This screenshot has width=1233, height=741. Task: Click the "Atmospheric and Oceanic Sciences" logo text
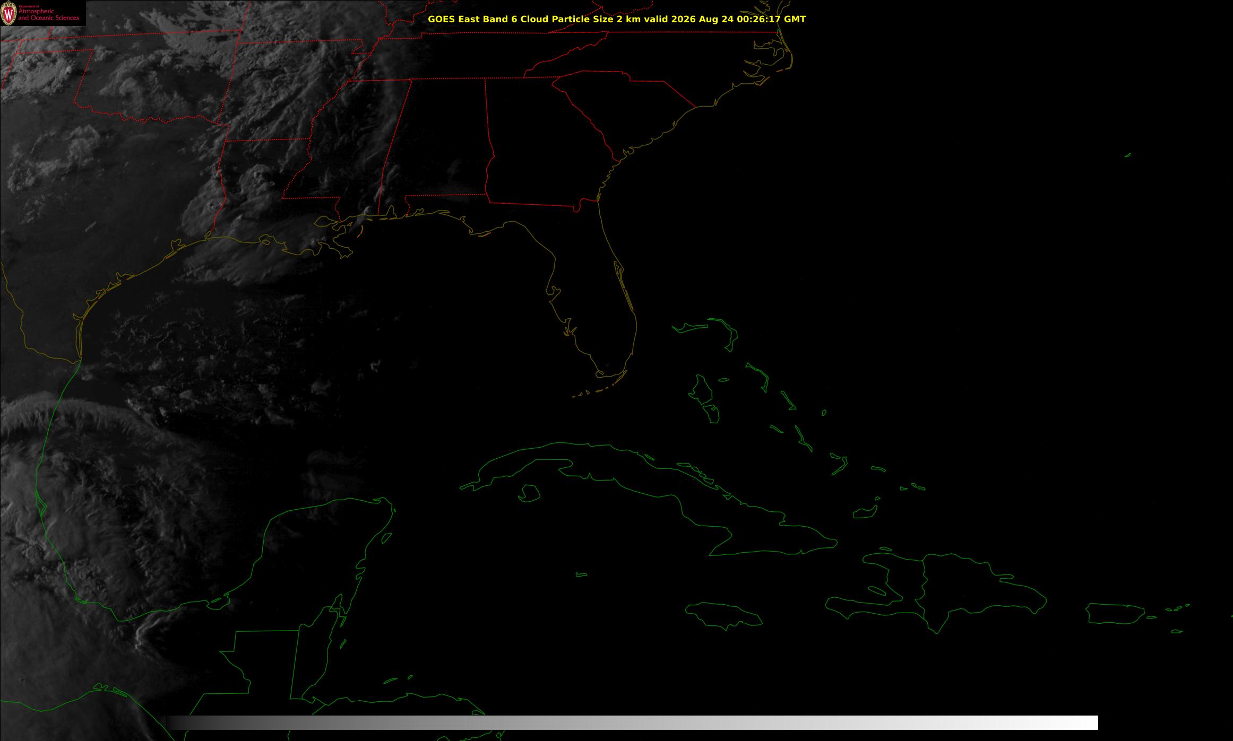click(48, 14)
